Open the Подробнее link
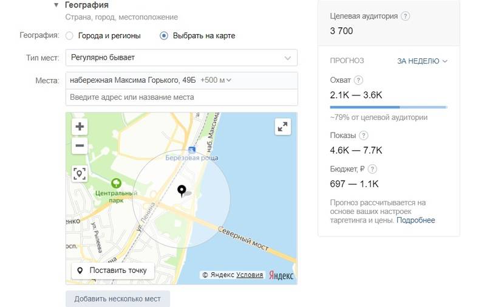 (416, 220)
